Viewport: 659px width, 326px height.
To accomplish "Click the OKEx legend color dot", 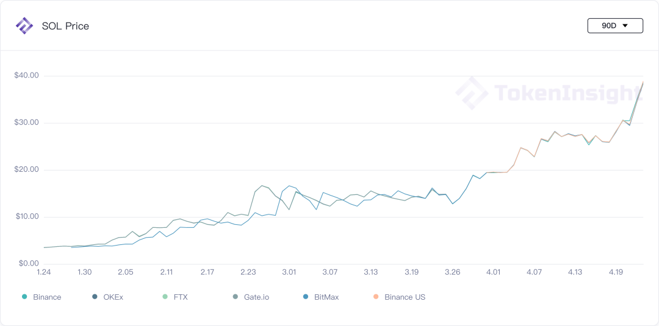I will 95,297.
